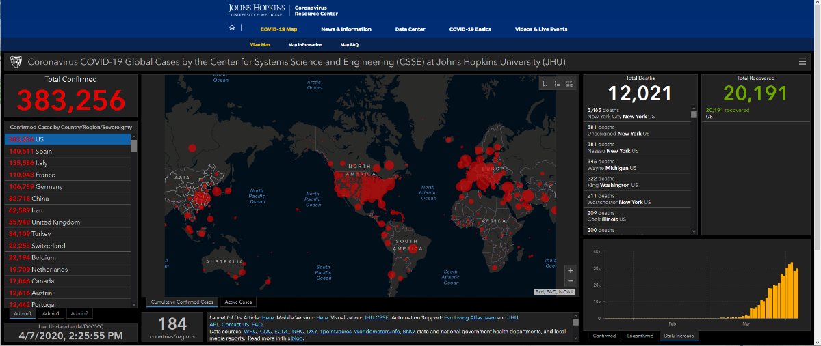Select the 20,191 recovered US entry
821x346 pixels.
coord(756,113)
